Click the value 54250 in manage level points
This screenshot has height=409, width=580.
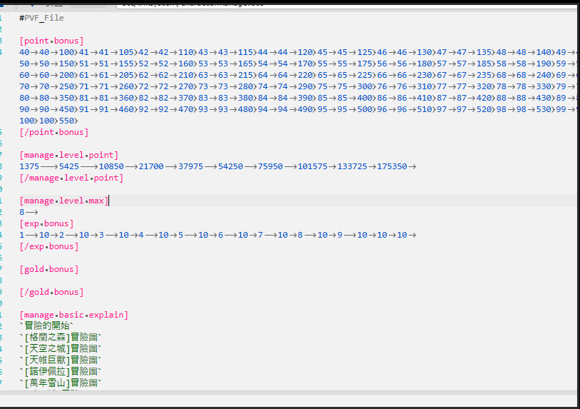[x=230, y=166]
